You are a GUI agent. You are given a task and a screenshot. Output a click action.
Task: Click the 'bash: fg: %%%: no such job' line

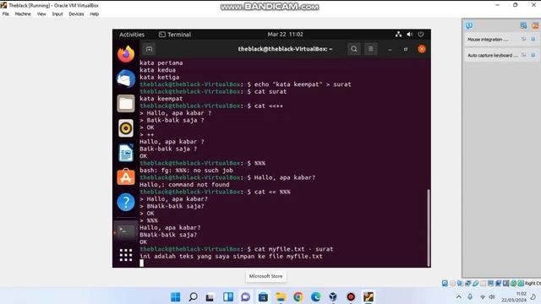186,171
